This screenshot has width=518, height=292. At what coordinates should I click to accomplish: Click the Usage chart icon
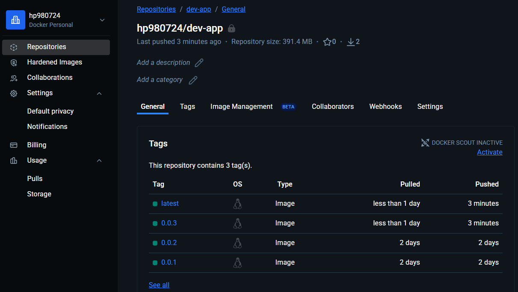[14, 161]
